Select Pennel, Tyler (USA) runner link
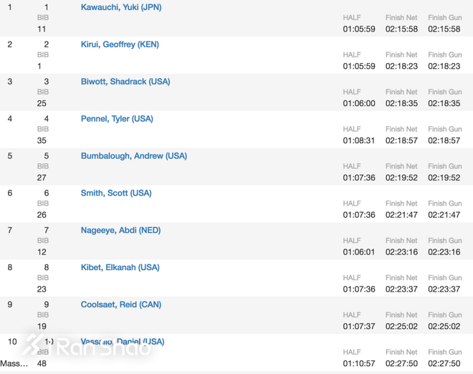Image resolution: width=473 pixels, height=374 pixels. coord(117,119)
